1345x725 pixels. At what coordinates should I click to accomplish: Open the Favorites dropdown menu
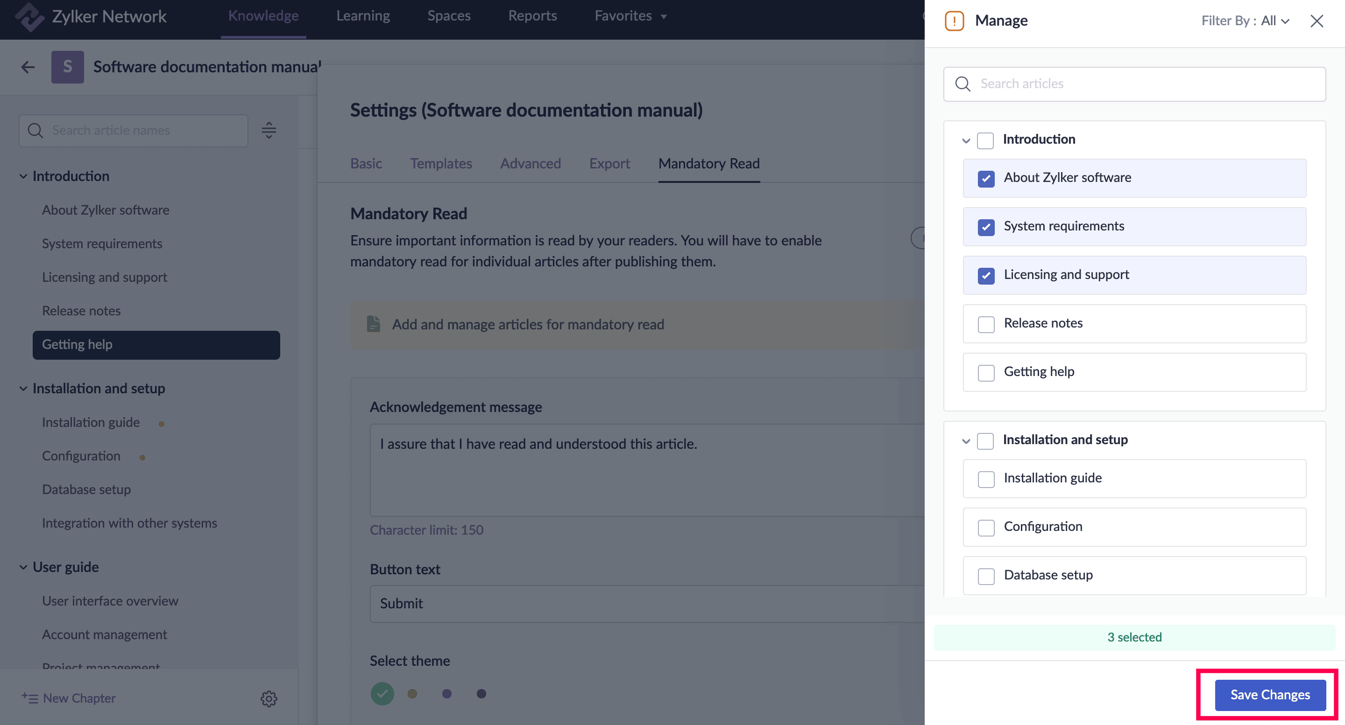point(630,16)
